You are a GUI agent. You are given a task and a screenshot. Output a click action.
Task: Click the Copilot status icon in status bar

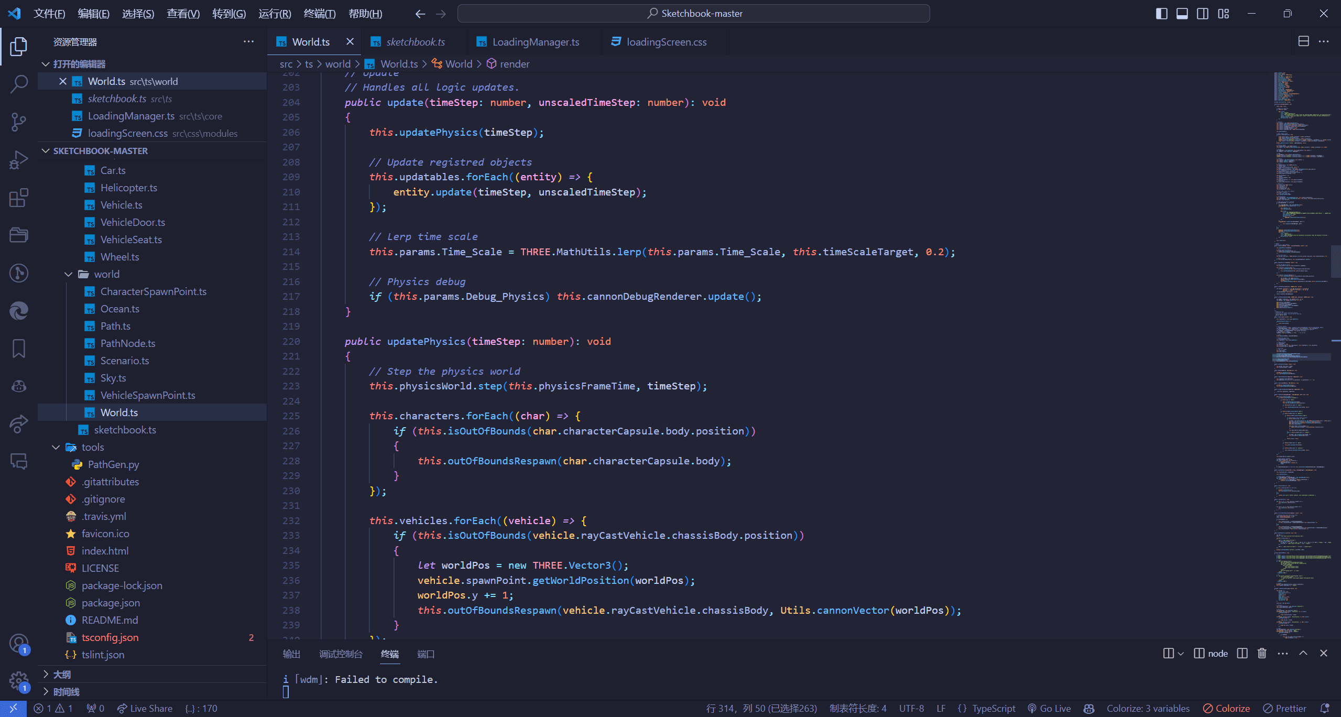(x=1089, y=709)
